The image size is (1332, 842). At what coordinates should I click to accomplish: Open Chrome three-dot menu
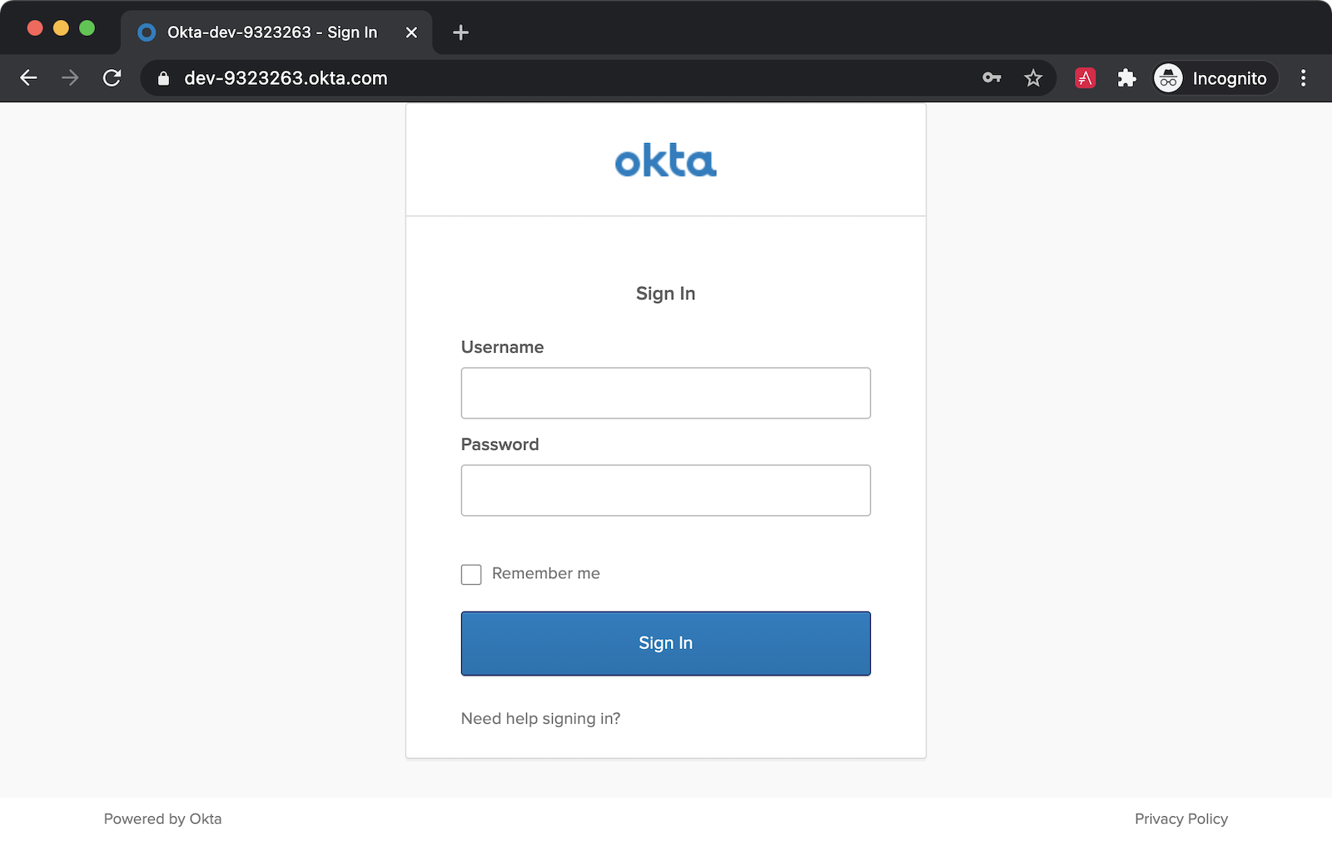(x=1303, y=78)
